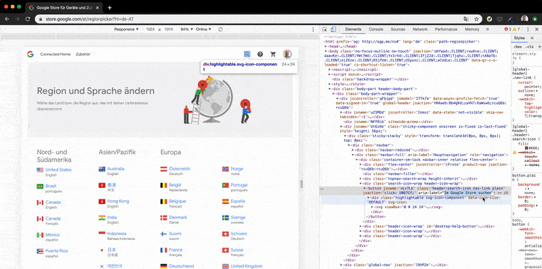
Task: Reload the page with the refresh icon
Action: click(x=28, y=19)
